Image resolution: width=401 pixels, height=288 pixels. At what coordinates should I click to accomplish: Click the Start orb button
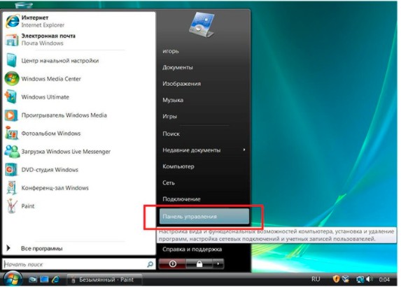pos(12,280)
